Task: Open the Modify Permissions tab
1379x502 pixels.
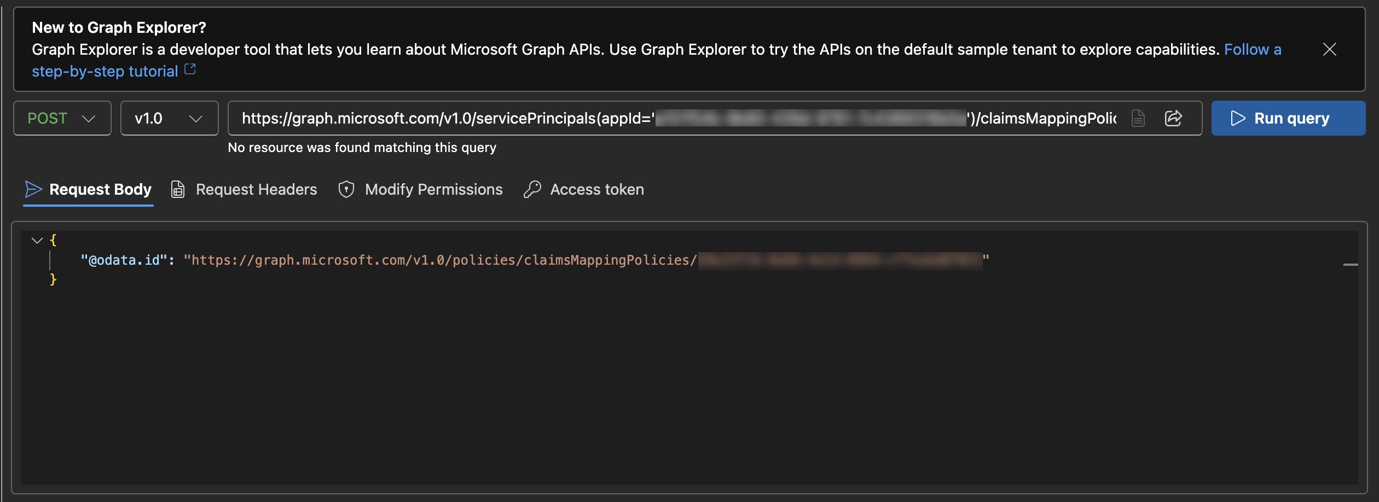Action: (x=420, y=189)
